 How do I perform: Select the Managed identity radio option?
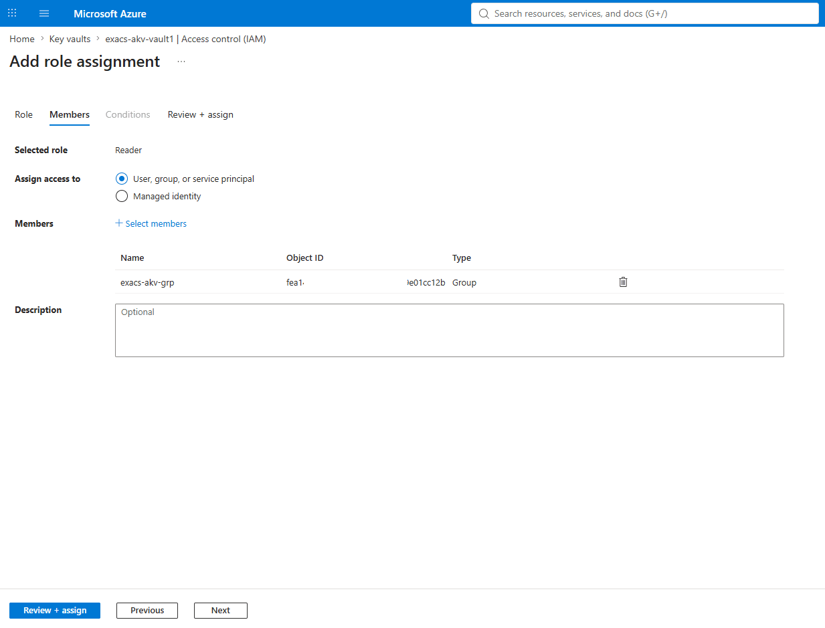click(x=121, y=196)
